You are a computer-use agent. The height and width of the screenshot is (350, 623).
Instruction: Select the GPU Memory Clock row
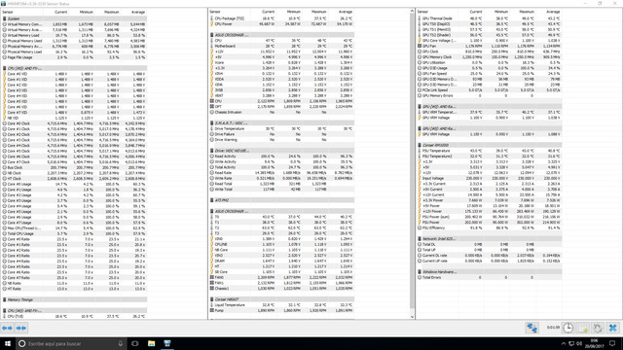(x=490, y=57)
